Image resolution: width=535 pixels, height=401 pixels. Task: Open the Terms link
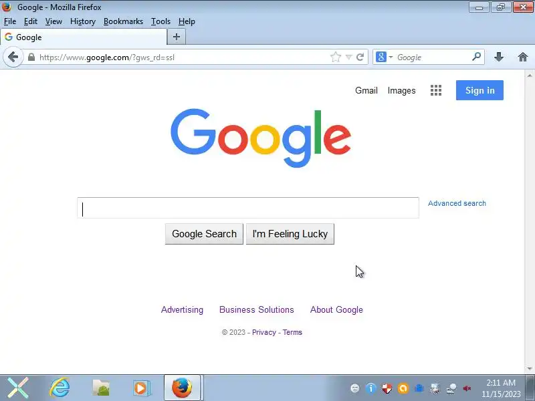tap(292, 332)
